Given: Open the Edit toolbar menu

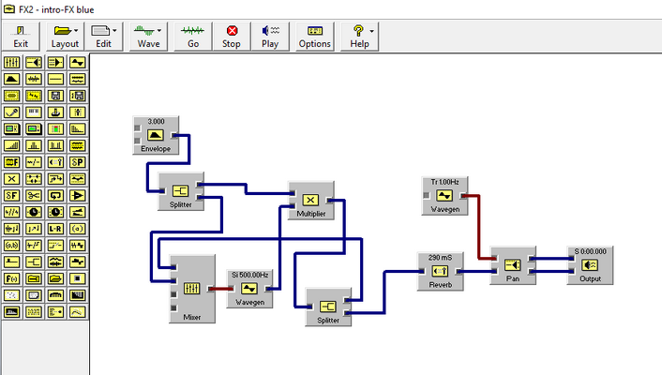Looking at the screenshot, I should [x=103, y=37].
